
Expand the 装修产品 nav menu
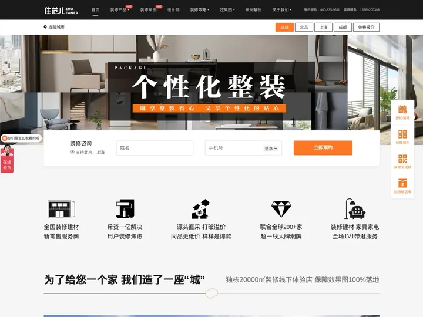coord(119,10)
